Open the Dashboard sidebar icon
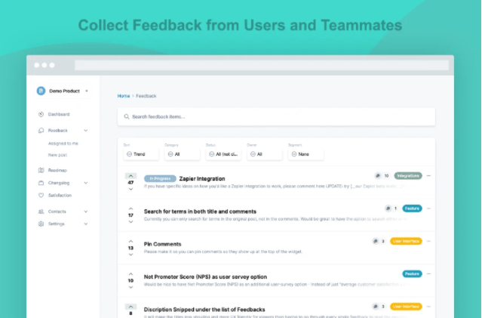The height and width of the screenshot is (318, 482). tap(41, 115)
